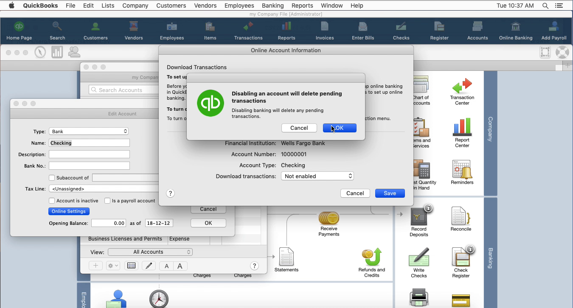
Task: Click add account plus button
Action: pos(95,266)
